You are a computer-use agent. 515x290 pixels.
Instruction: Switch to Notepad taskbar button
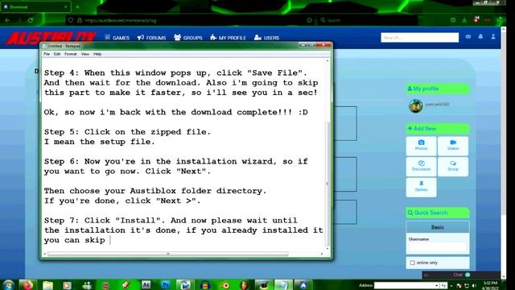pos(283,284)
